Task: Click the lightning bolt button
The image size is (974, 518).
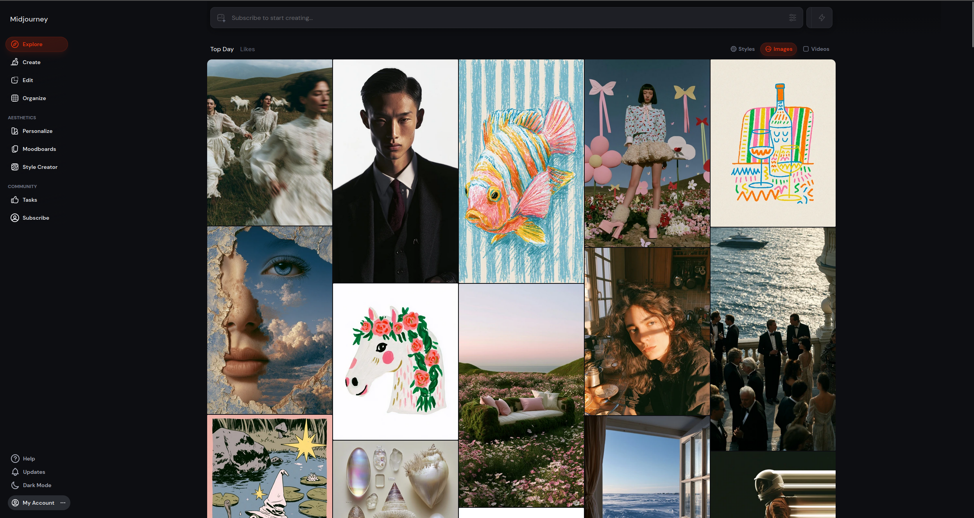Action: (x=822, y=18)
